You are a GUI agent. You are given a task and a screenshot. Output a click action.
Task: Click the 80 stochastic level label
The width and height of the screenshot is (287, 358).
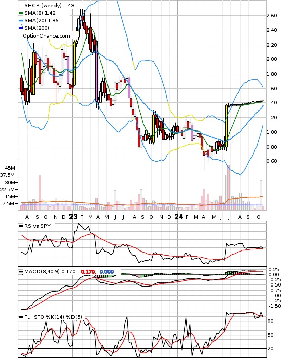(270, 321)
